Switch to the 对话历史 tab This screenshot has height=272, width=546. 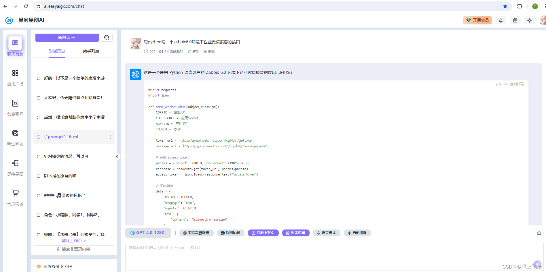point(57,51)
